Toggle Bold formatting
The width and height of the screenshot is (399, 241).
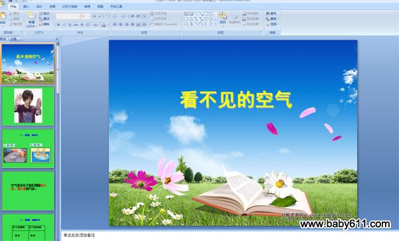click(59, 25)
